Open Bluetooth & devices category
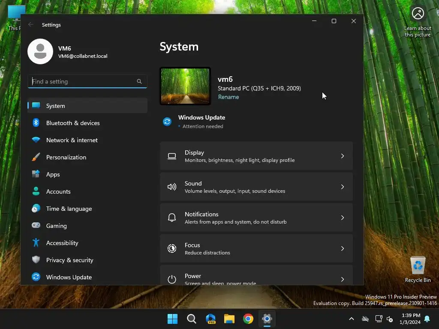439x329 pixels. pyautogui.click(x=73, y=123)
